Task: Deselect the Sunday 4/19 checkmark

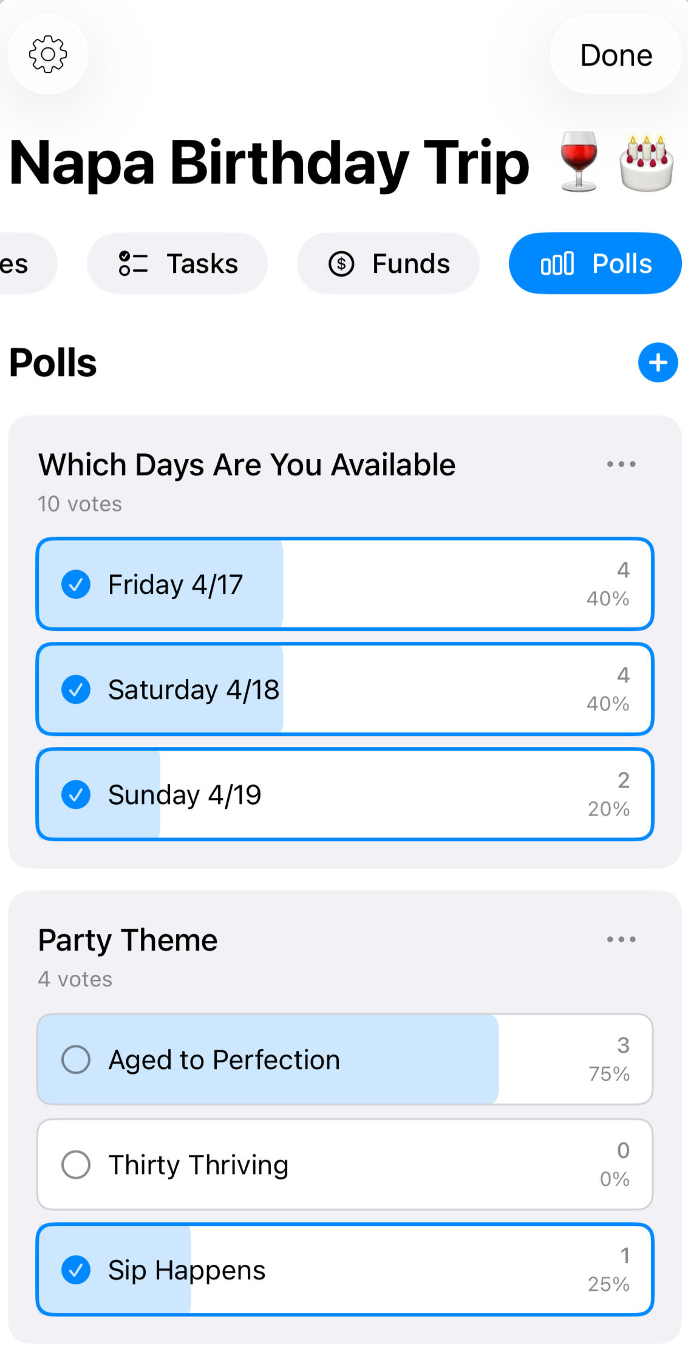Action: [x=76, y=795]
